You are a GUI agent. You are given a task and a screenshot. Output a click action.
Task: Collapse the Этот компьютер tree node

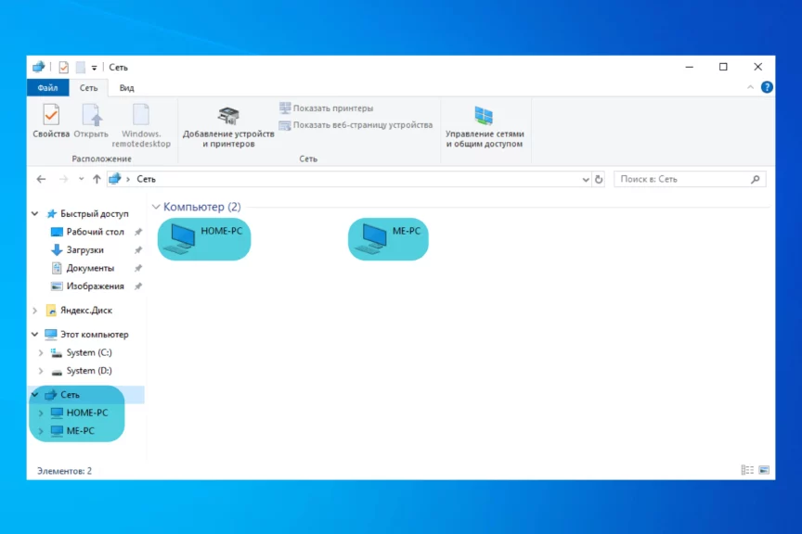pos(35,335)
